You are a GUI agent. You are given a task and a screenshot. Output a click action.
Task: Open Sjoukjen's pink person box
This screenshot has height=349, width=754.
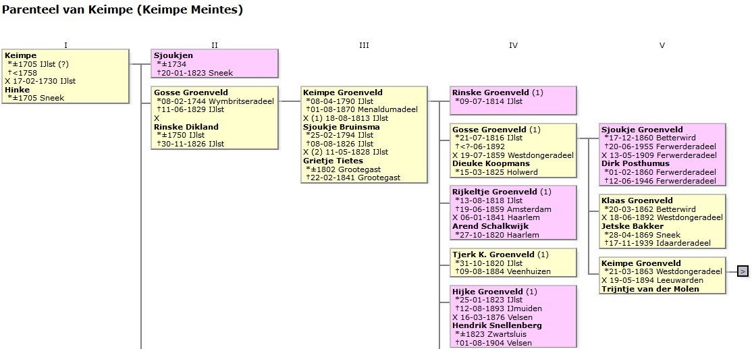point(173,55)
